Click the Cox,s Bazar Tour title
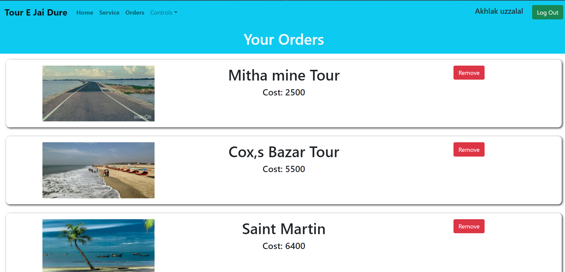 (284, 152)
